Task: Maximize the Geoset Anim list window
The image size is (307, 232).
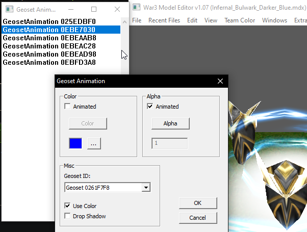Action: (94, 9)
